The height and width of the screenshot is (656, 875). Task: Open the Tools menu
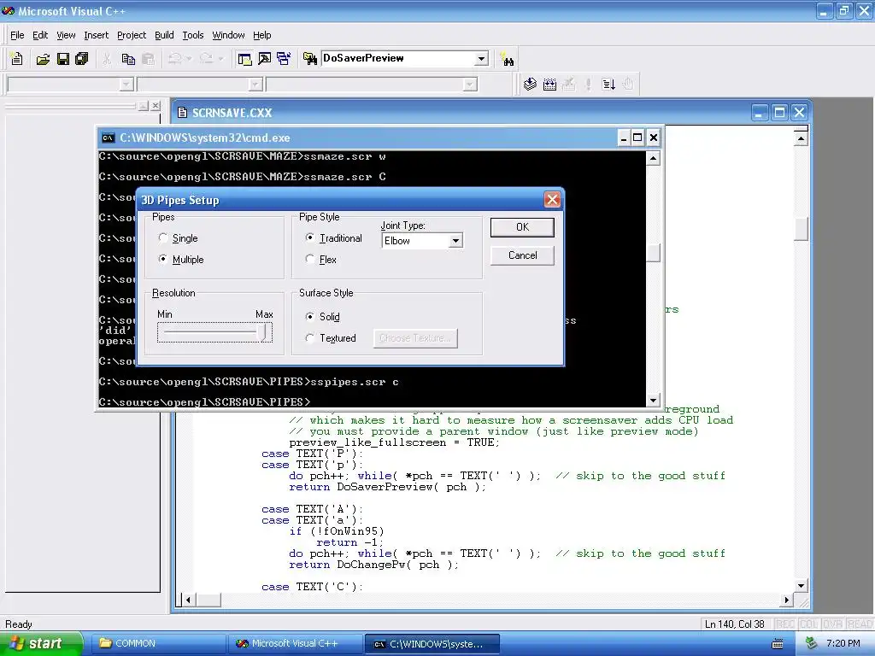pyautogui.click(x=193, y=35)
